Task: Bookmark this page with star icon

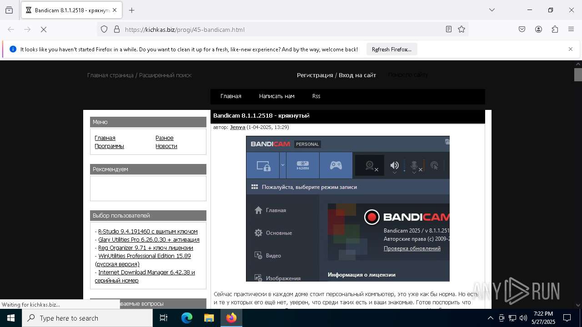Action: (x=462, y=30)
